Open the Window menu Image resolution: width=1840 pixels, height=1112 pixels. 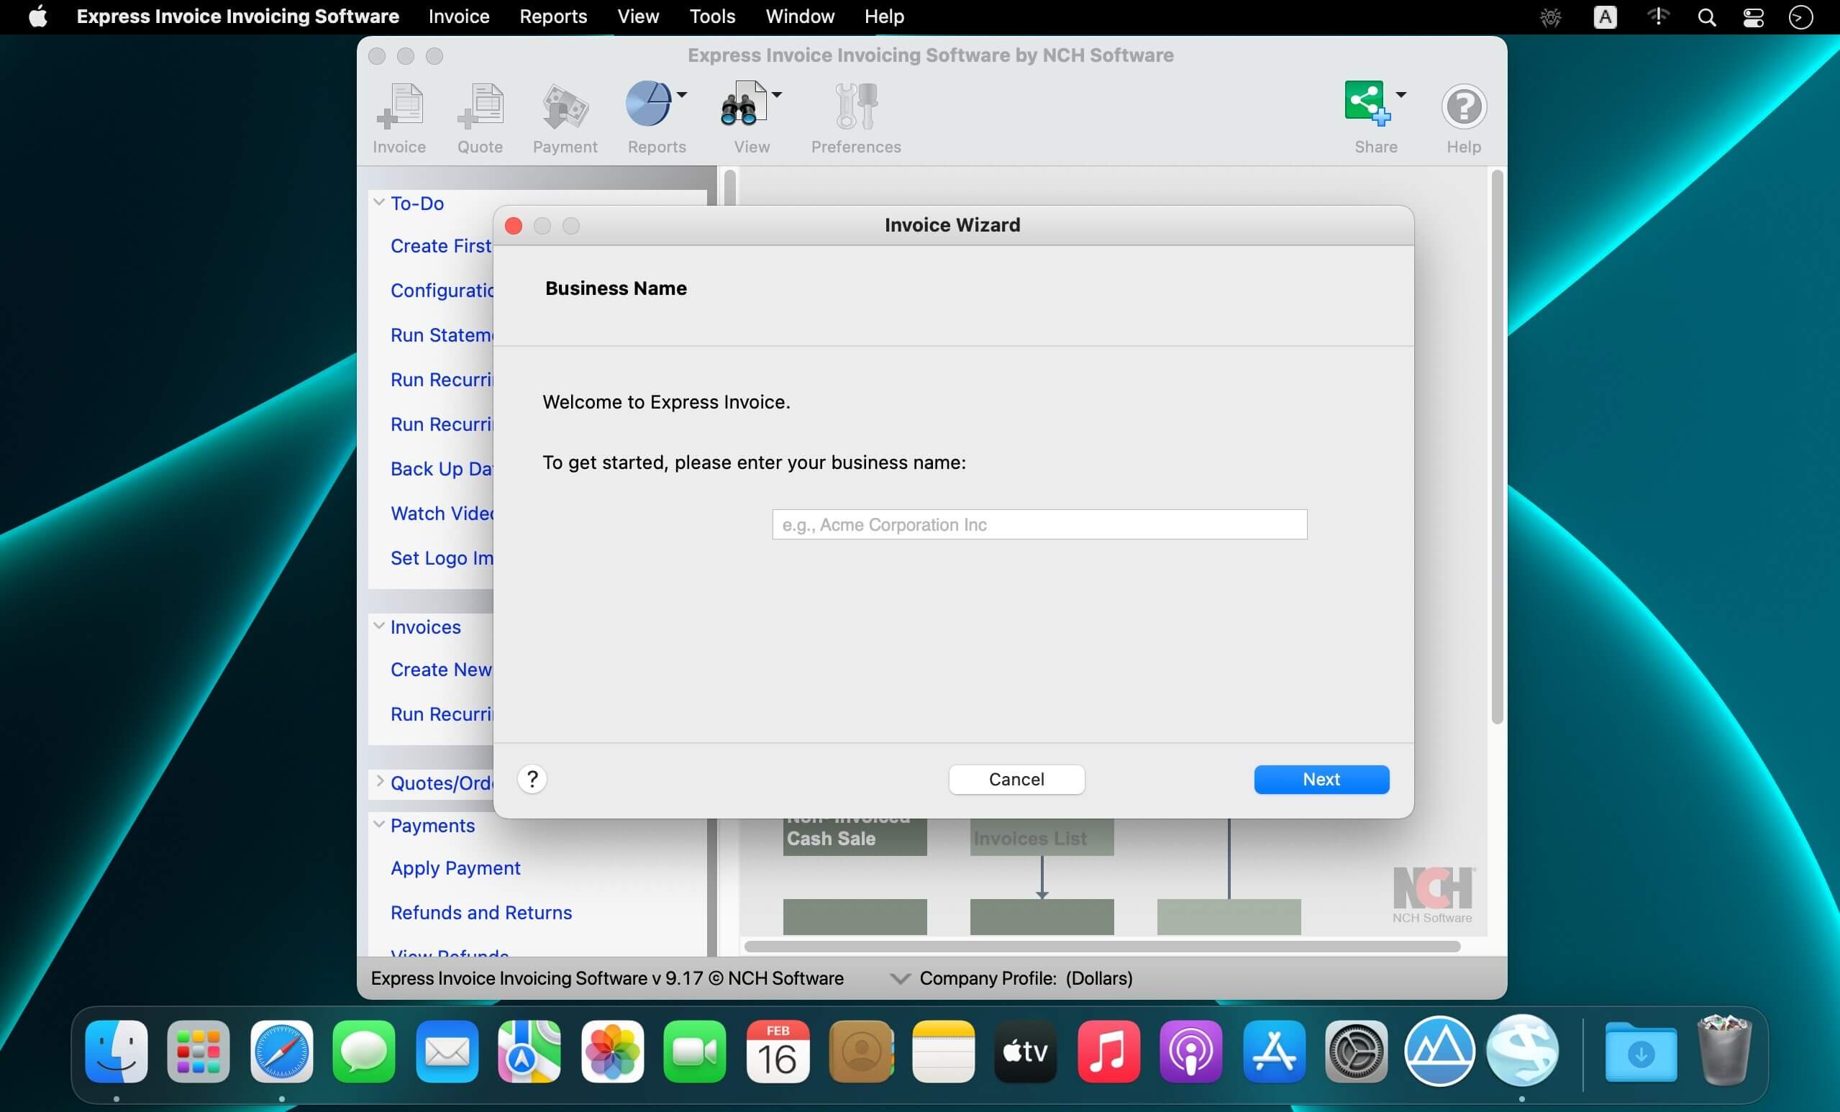pos(800,17)
